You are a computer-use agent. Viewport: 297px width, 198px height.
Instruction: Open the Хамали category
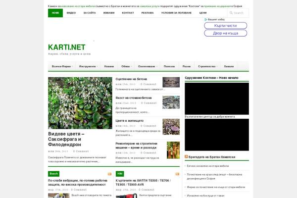tap(229, 66)
